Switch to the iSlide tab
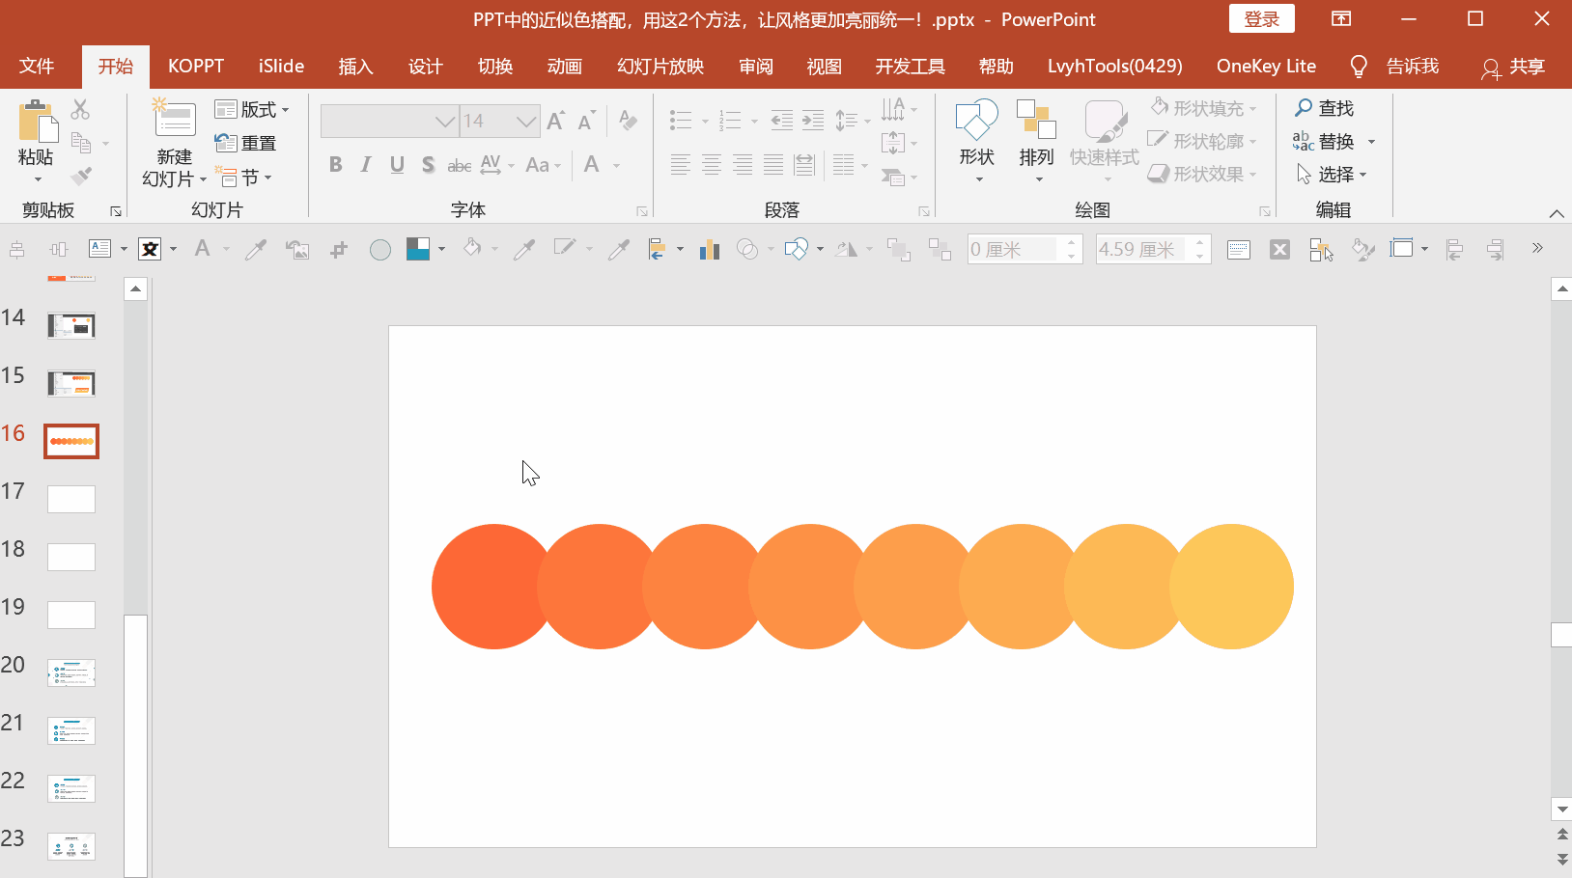 pos(281,67)
